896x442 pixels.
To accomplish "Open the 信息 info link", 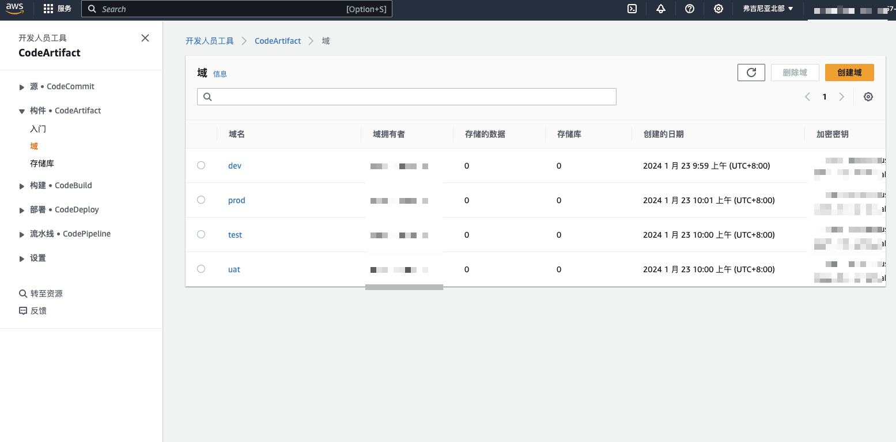I will pyautogui.click(x=220, y=74).
